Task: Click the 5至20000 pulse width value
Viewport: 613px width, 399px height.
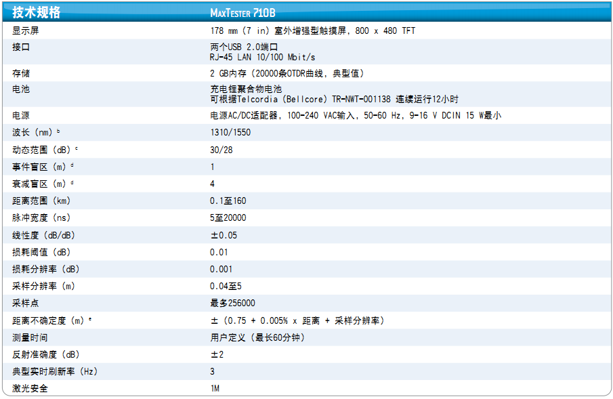Action: click(228, 217)
